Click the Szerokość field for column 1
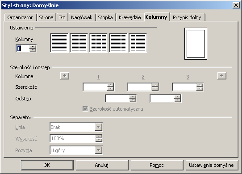The image size is (242, 174). pyautogui.click(x=95, y=87)
